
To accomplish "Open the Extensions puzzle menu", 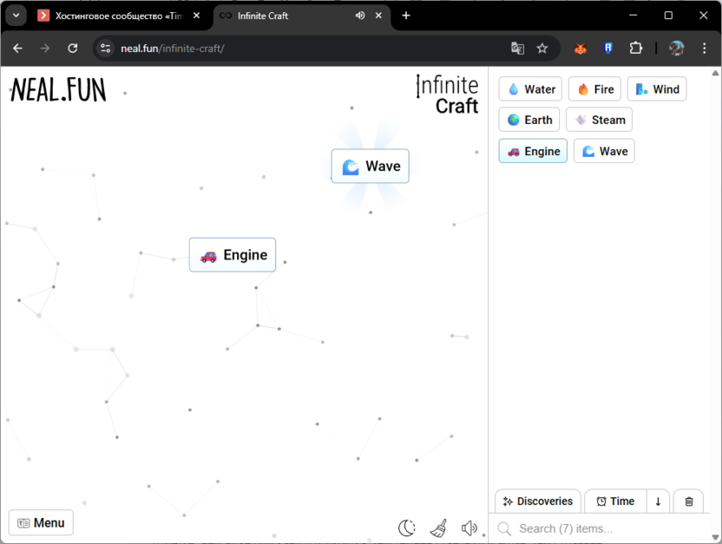I will 636,49.
